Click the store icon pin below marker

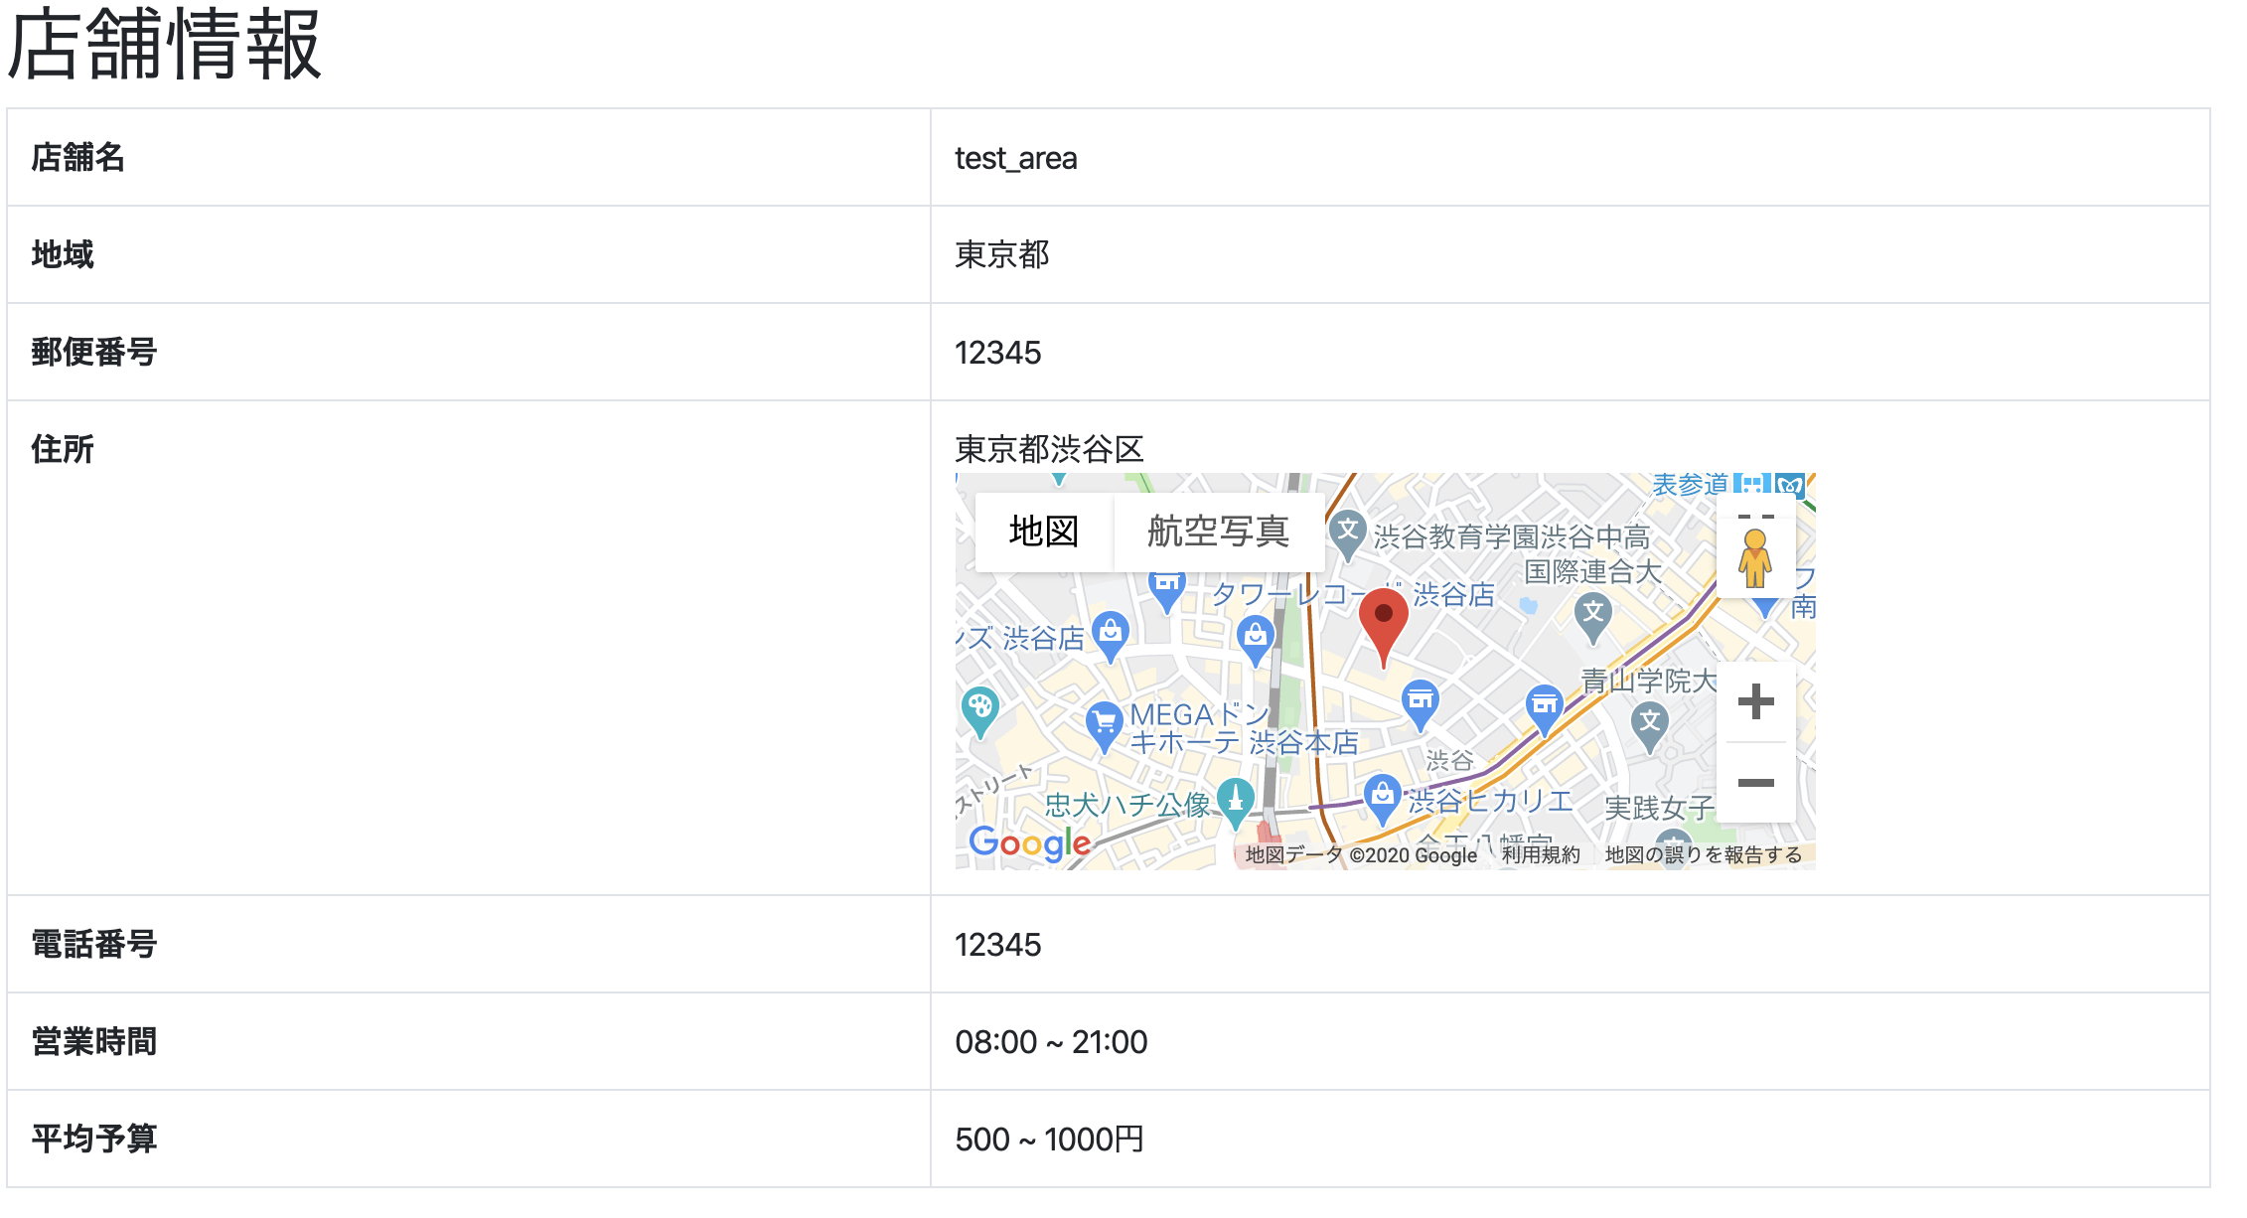click(x=1421, y=700)
